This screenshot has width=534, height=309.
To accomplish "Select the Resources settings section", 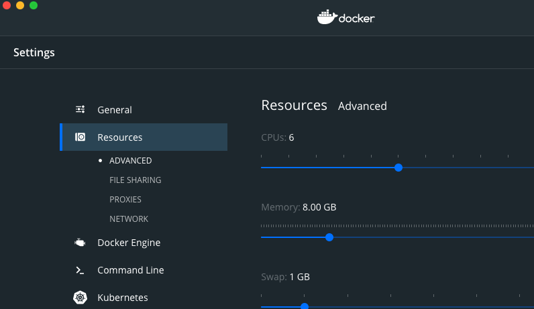I will (x=120, y=137).
